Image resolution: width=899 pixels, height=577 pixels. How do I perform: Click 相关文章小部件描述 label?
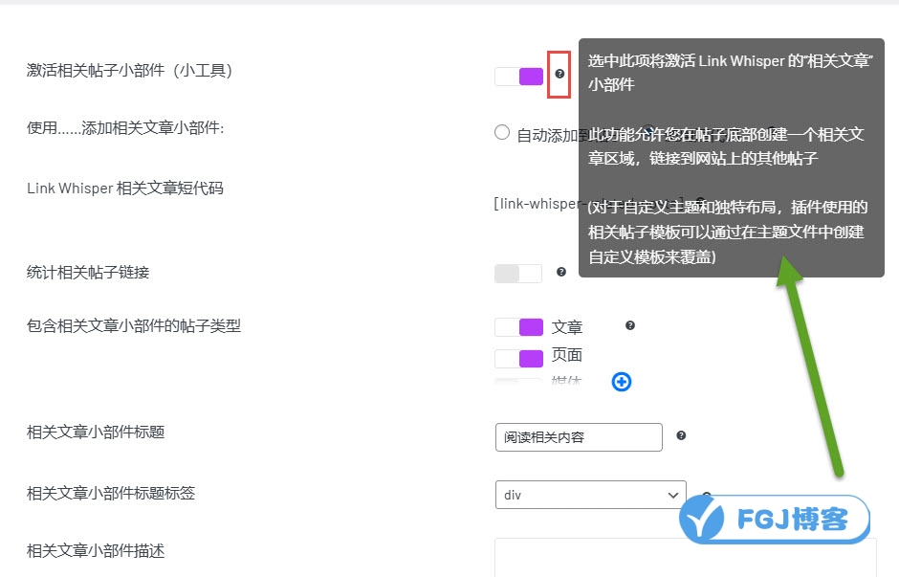coord(96,550)
